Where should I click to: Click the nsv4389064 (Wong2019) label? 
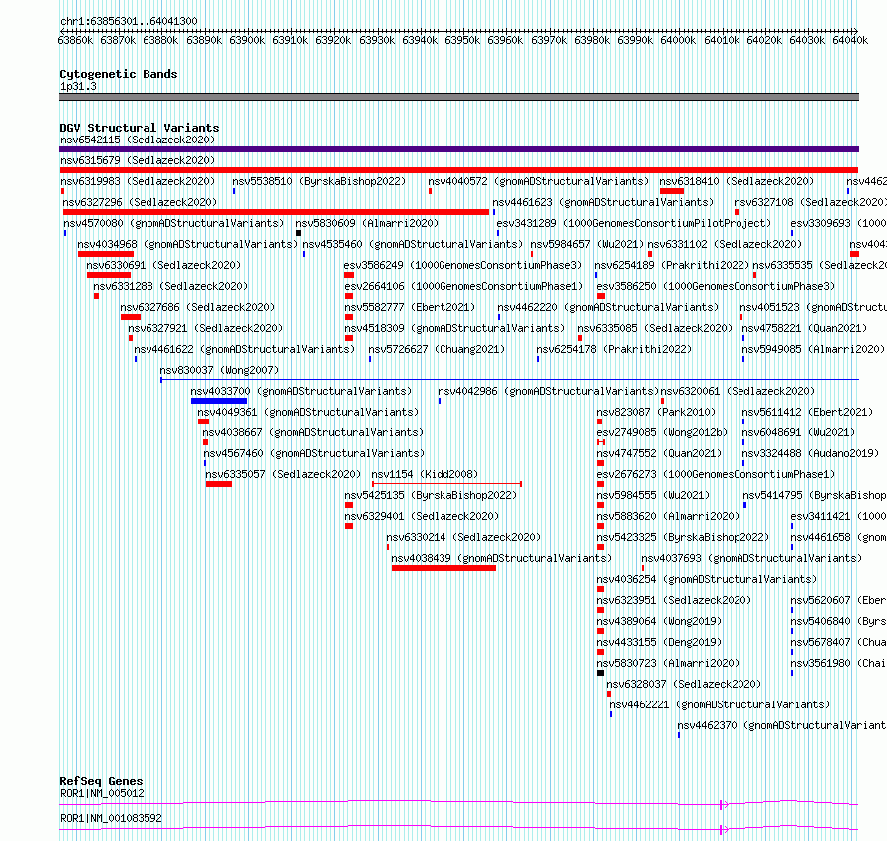tap(659, 621)
